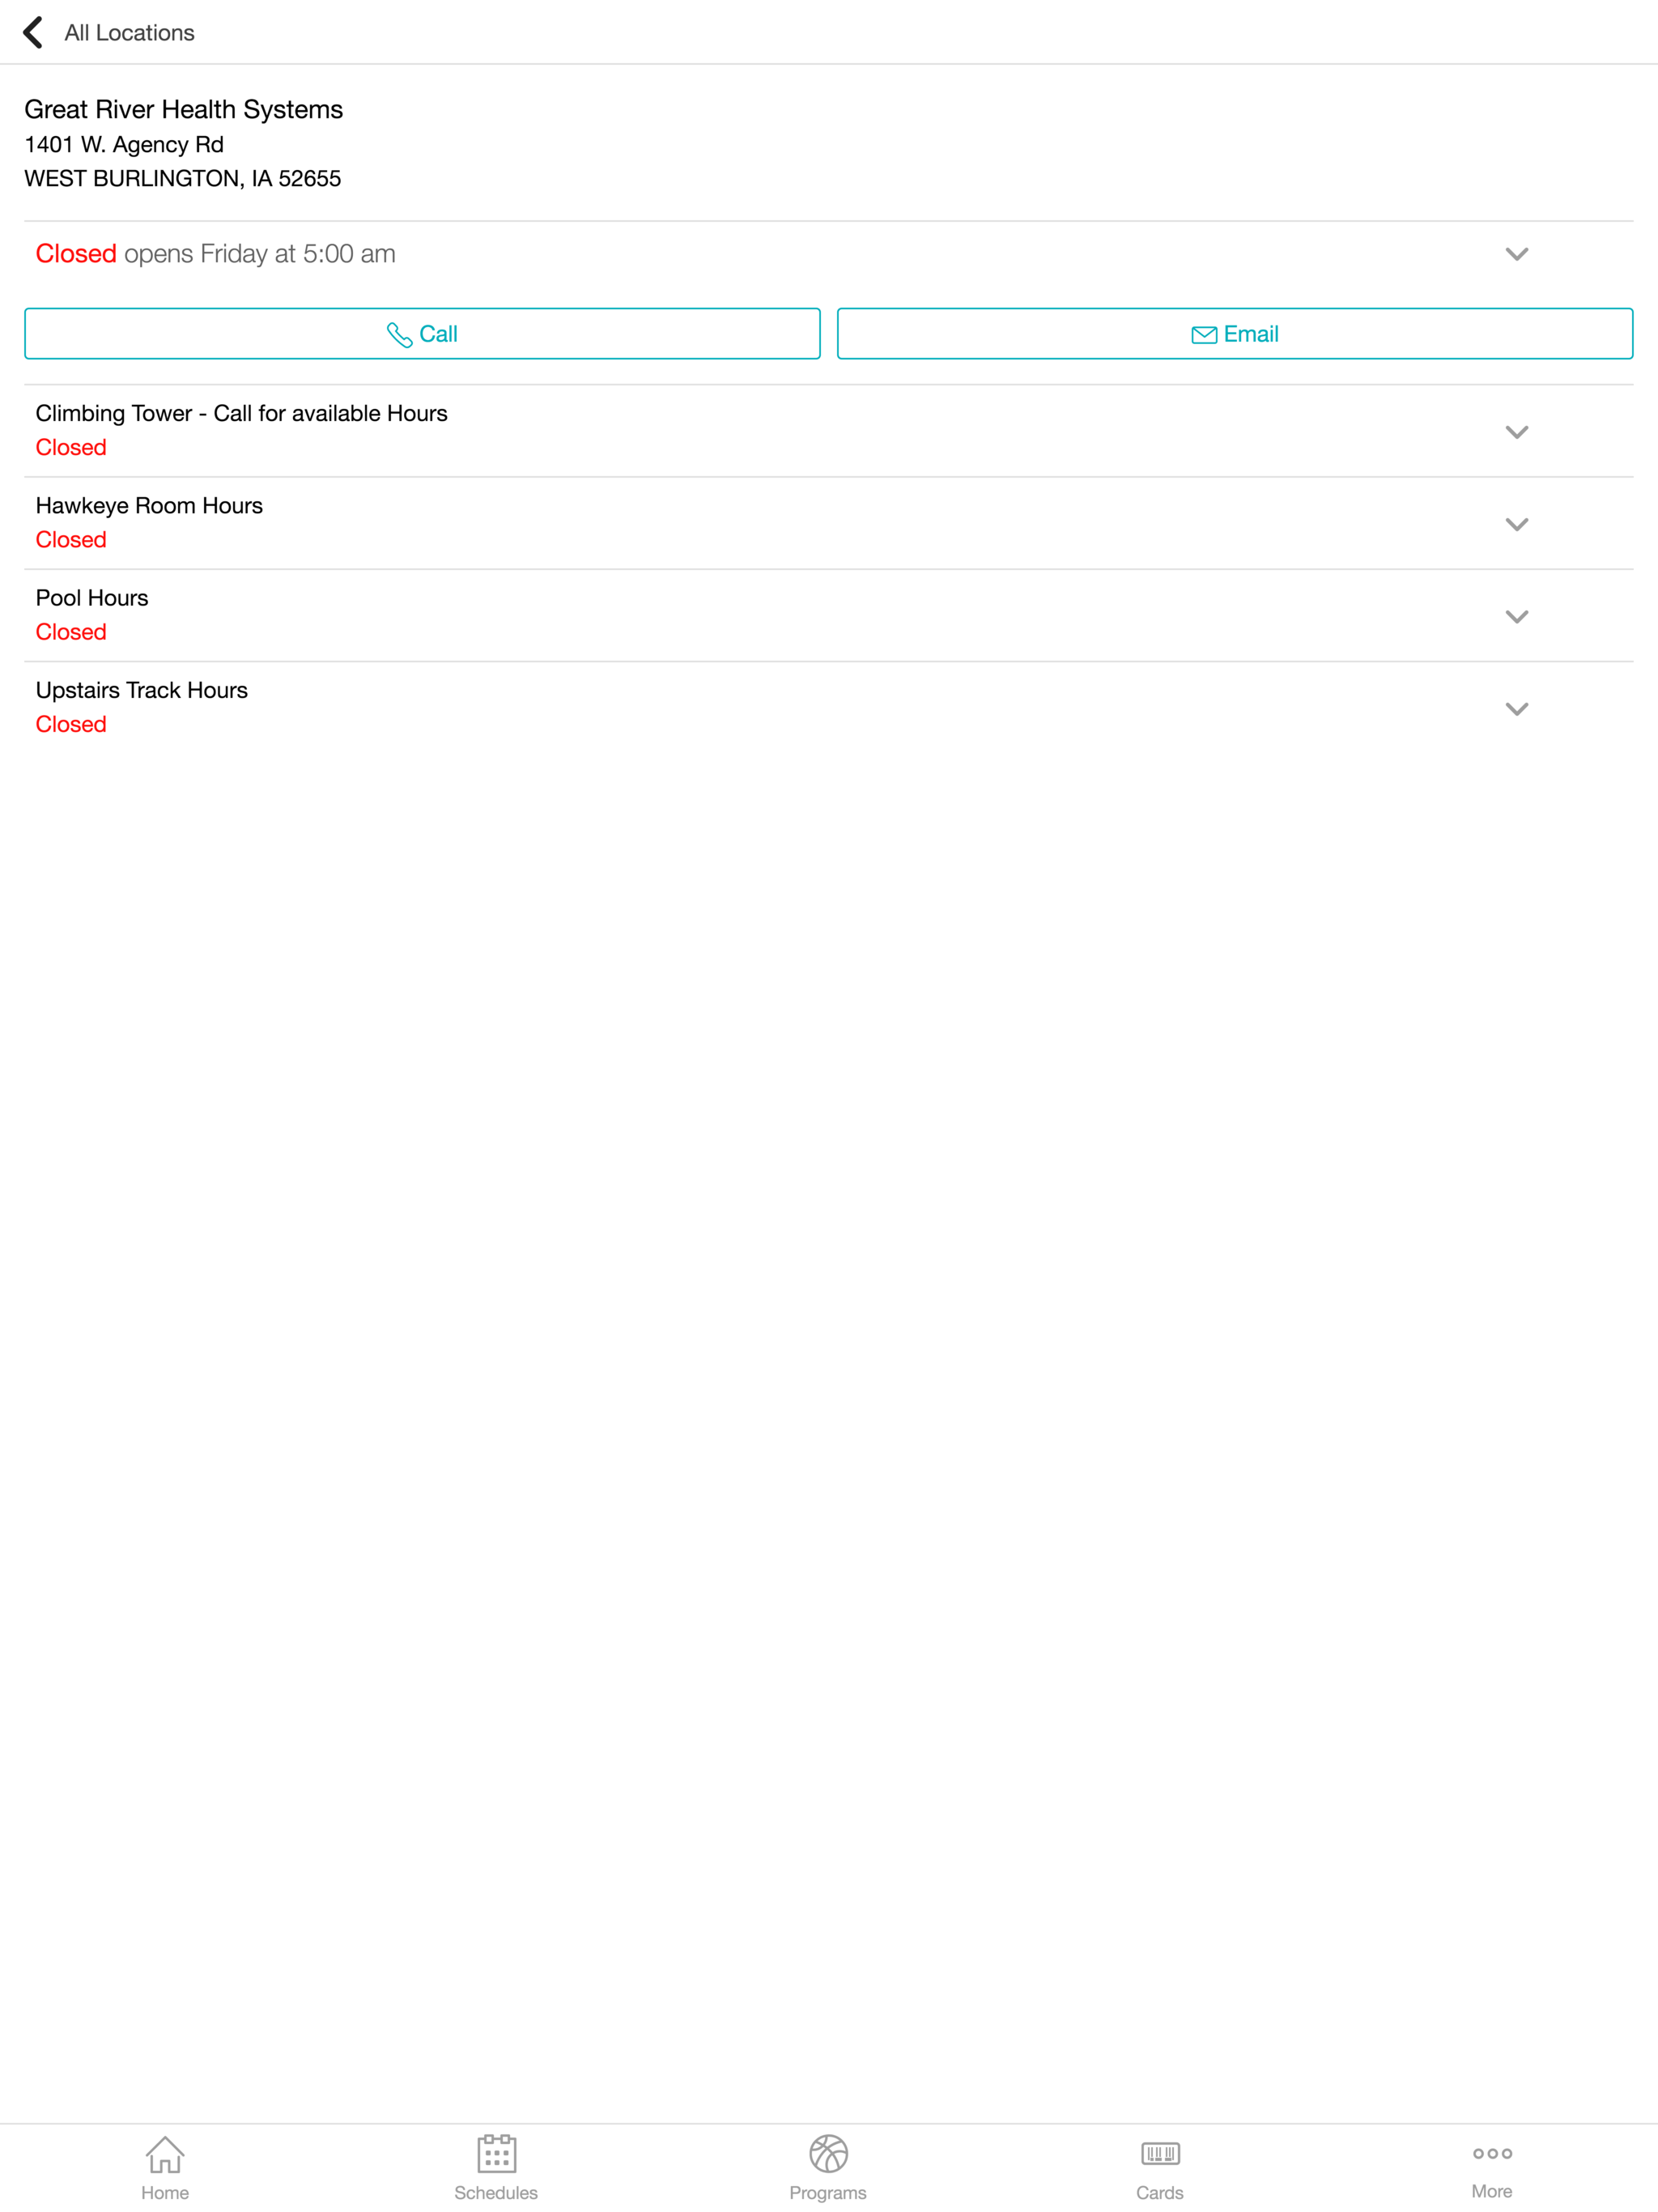Screen dimensions: 1658x2212
Task: Call the facility with the Call button
Action: point(422,334)
